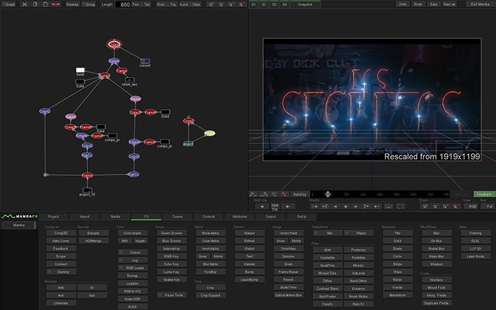Zoom in the viewer using Zoom group magnifier plus
This screenshot has height=310, width=496.
coord(425,206)
